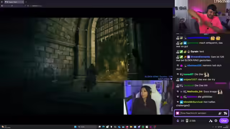Screen dimensions: 230x129
Task: Open moderator sword tools icon
Action: coord(211,121)
